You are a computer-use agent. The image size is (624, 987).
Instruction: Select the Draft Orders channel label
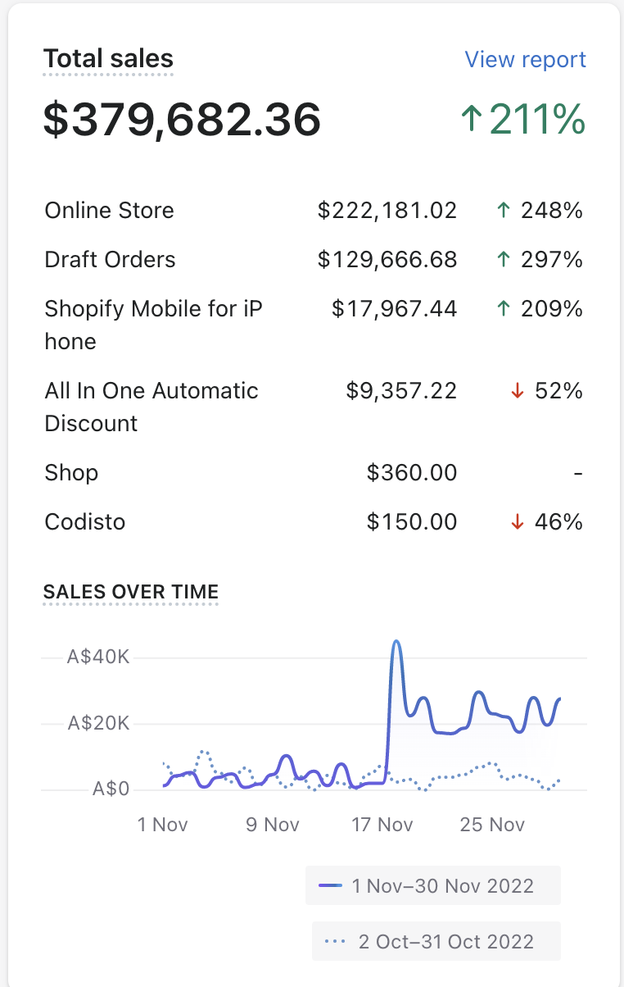click(x=110, y=260)
